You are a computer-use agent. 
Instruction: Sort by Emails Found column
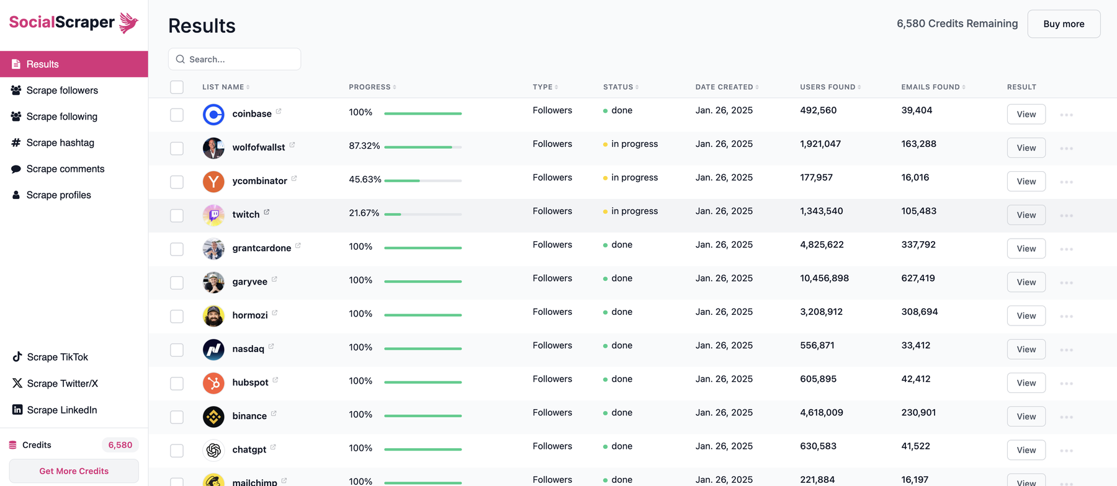tap(933, 87)
